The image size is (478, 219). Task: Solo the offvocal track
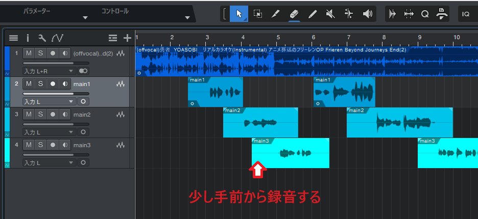(40, 53)
